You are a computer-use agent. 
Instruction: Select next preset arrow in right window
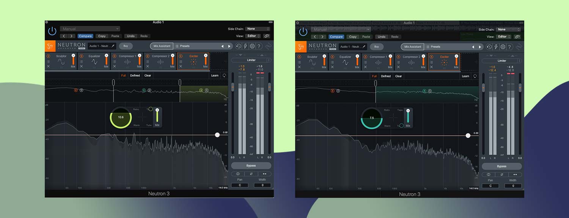(480, 47)
